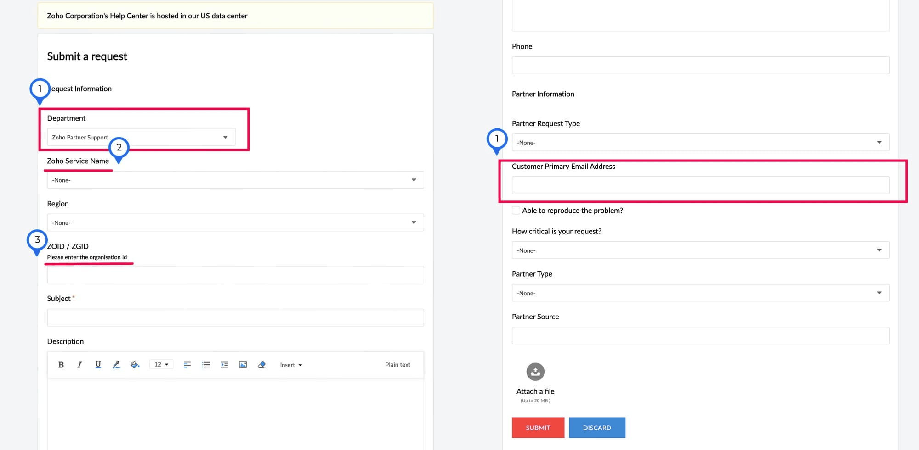Open the text alignment options
Viewport: 919px width, 450px height.
[187, 365]
